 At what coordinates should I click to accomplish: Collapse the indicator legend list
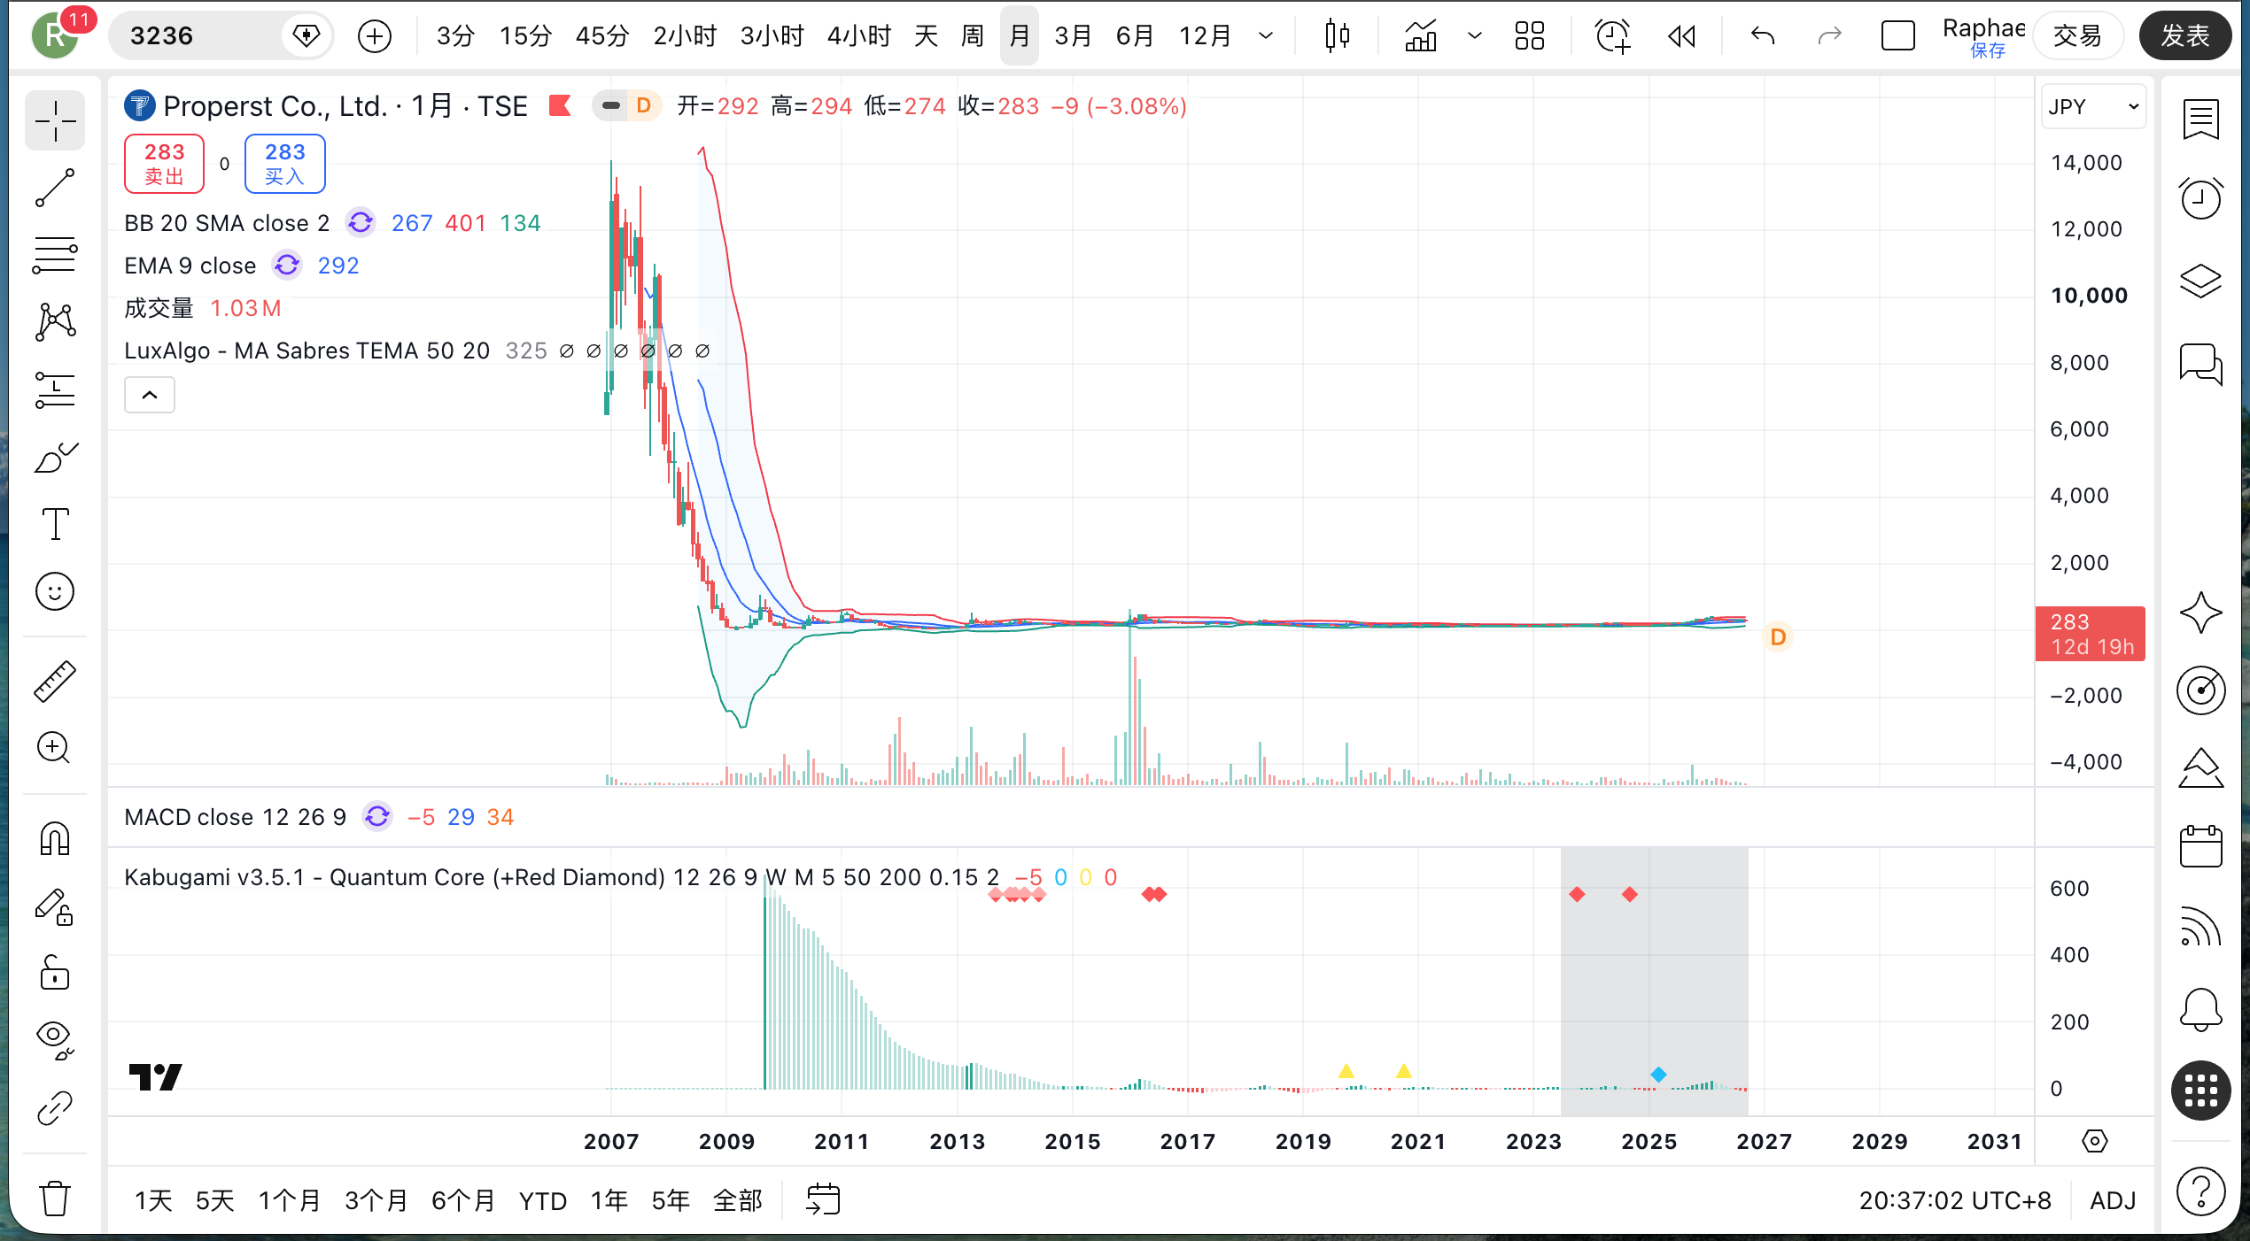click(150, 395)
